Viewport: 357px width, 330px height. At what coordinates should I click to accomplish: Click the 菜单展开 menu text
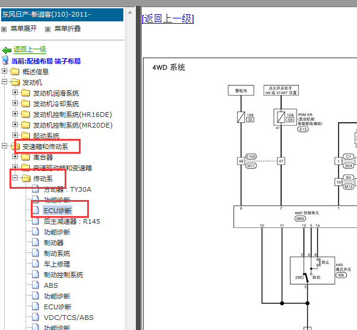pyautogui.click(x=24, y=28)
